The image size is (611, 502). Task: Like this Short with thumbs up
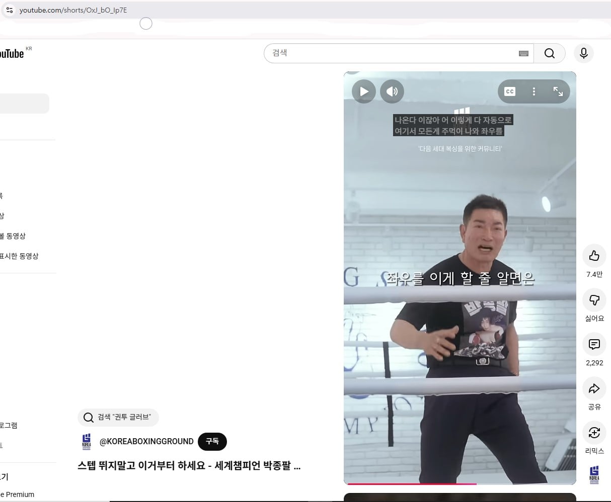[x=594, y=256]
